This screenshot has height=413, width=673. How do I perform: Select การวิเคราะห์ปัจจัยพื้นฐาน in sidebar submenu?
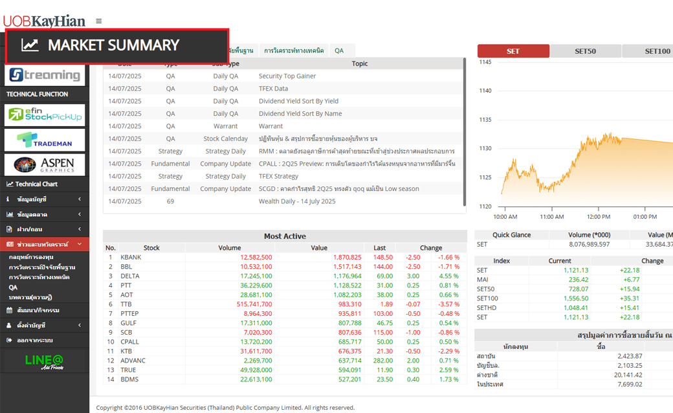[42, 267]
